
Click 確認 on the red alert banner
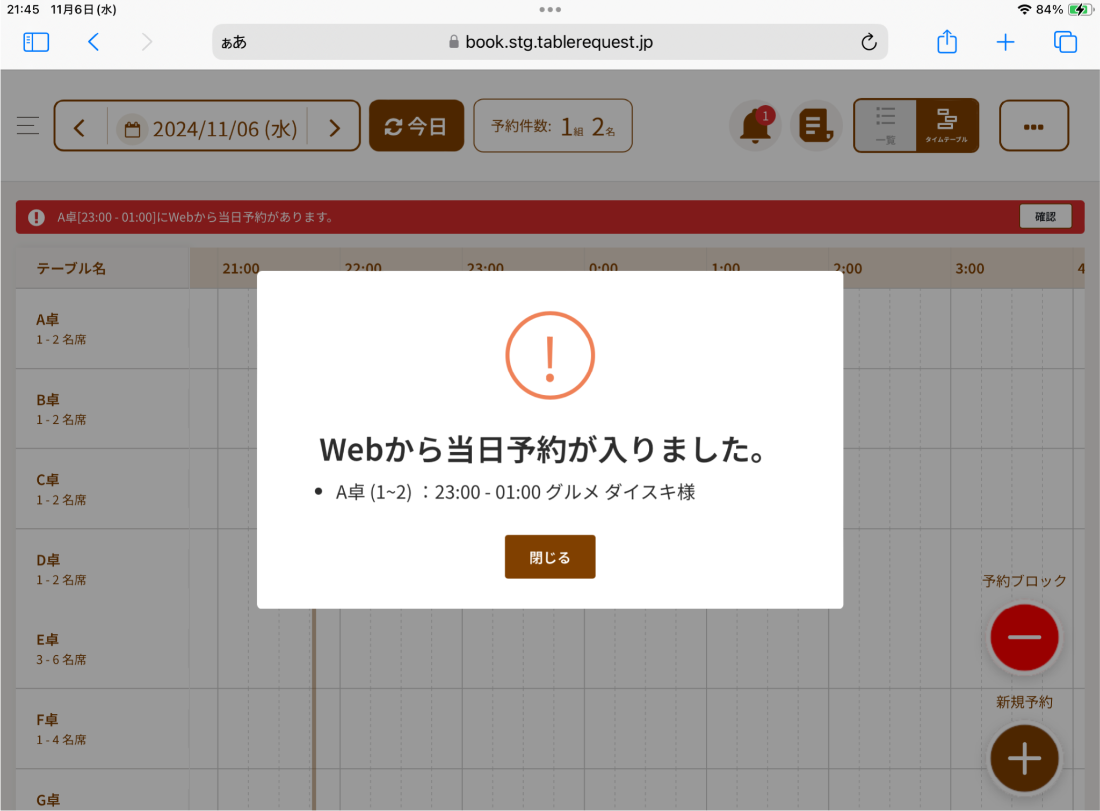point(1045,216)
